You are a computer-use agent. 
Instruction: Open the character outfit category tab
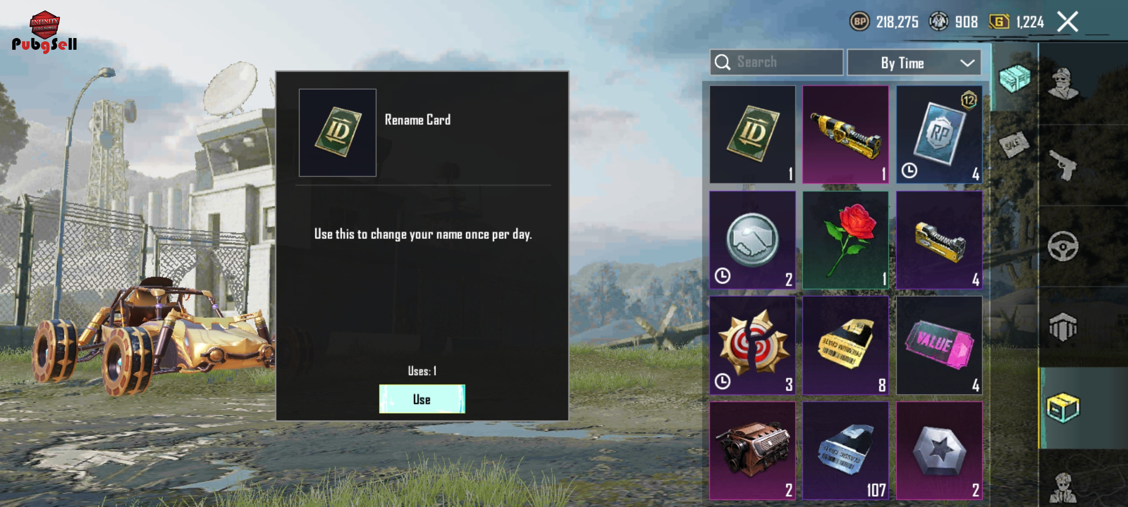(x=1063, y=84)
